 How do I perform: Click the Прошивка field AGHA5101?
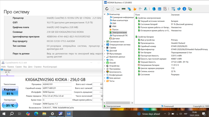[57, 84]
